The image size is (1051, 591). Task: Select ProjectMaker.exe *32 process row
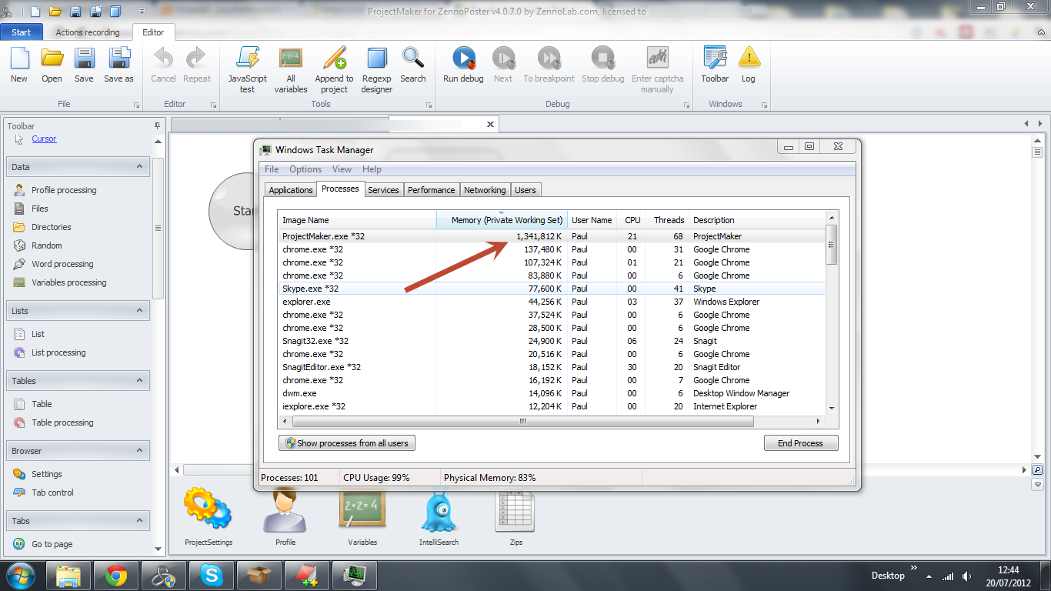pos(552,236)
